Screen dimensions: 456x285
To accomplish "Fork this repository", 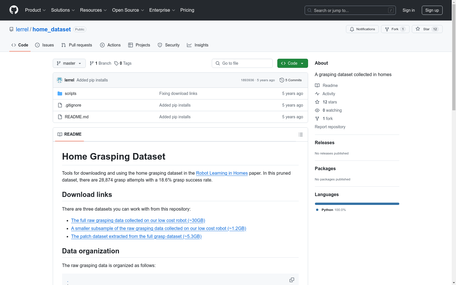I will click(395, 29).
